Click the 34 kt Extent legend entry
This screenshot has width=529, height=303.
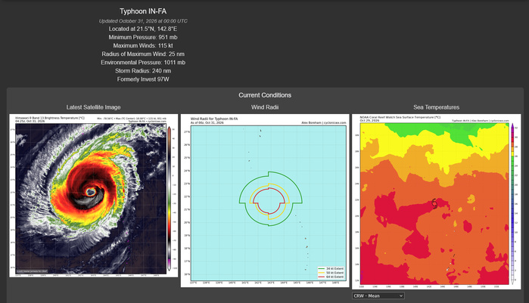(331, 269)
